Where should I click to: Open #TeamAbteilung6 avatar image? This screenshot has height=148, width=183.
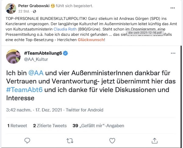pos(13,56)
